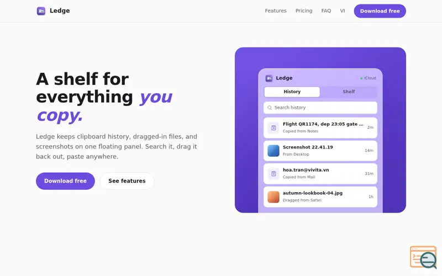Screen dimensions: 442x276
Task: Select the Screenshot 22.41.19 title
Action: coord(308,147)
